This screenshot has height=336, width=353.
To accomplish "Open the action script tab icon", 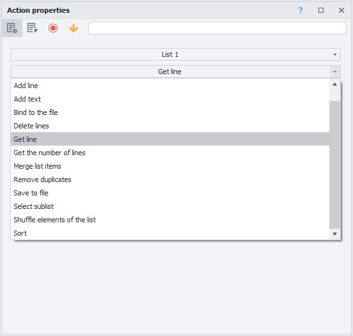I will tap(32, 28).
